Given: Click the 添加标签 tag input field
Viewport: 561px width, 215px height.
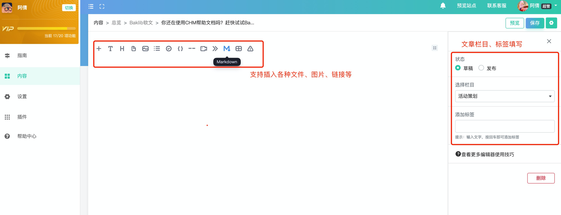Looking at the screenshot, I should 505,126.
